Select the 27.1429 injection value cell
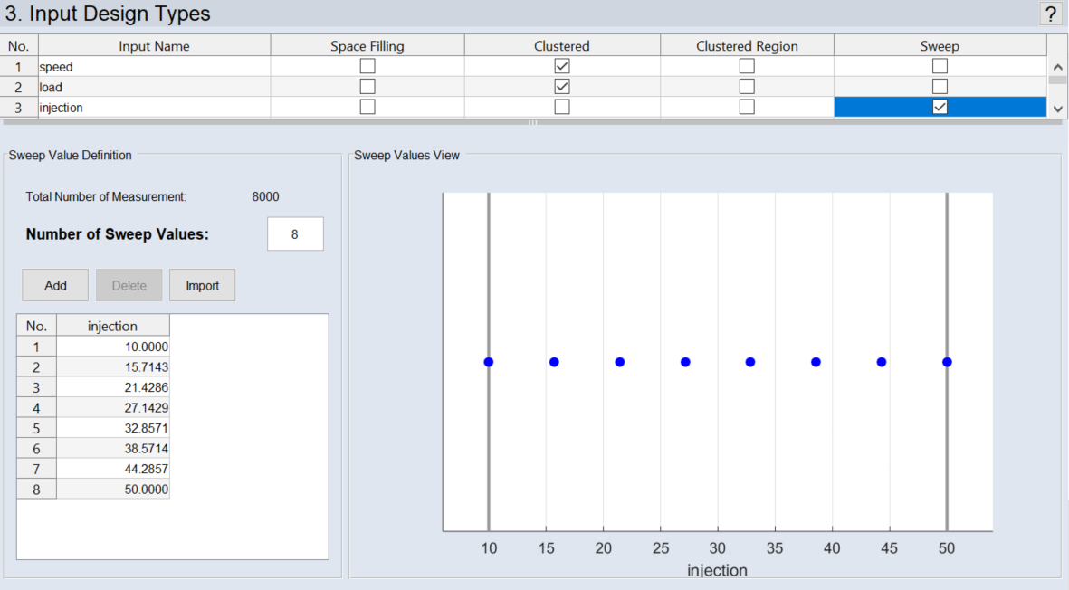 113,408
